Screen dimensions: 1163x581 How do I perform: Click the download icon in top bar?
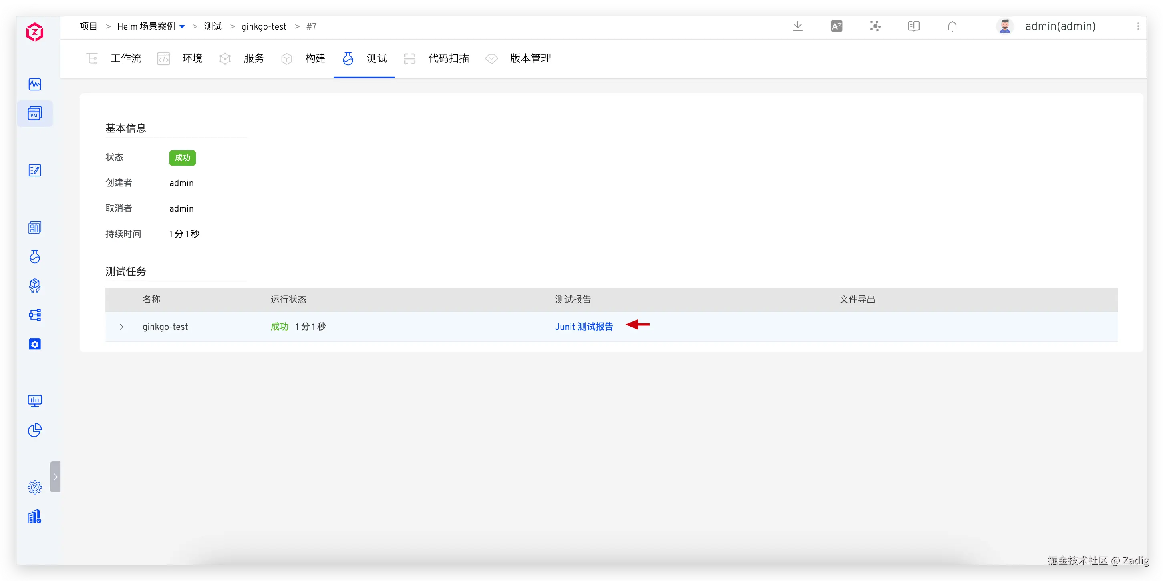tap(797, 26)
